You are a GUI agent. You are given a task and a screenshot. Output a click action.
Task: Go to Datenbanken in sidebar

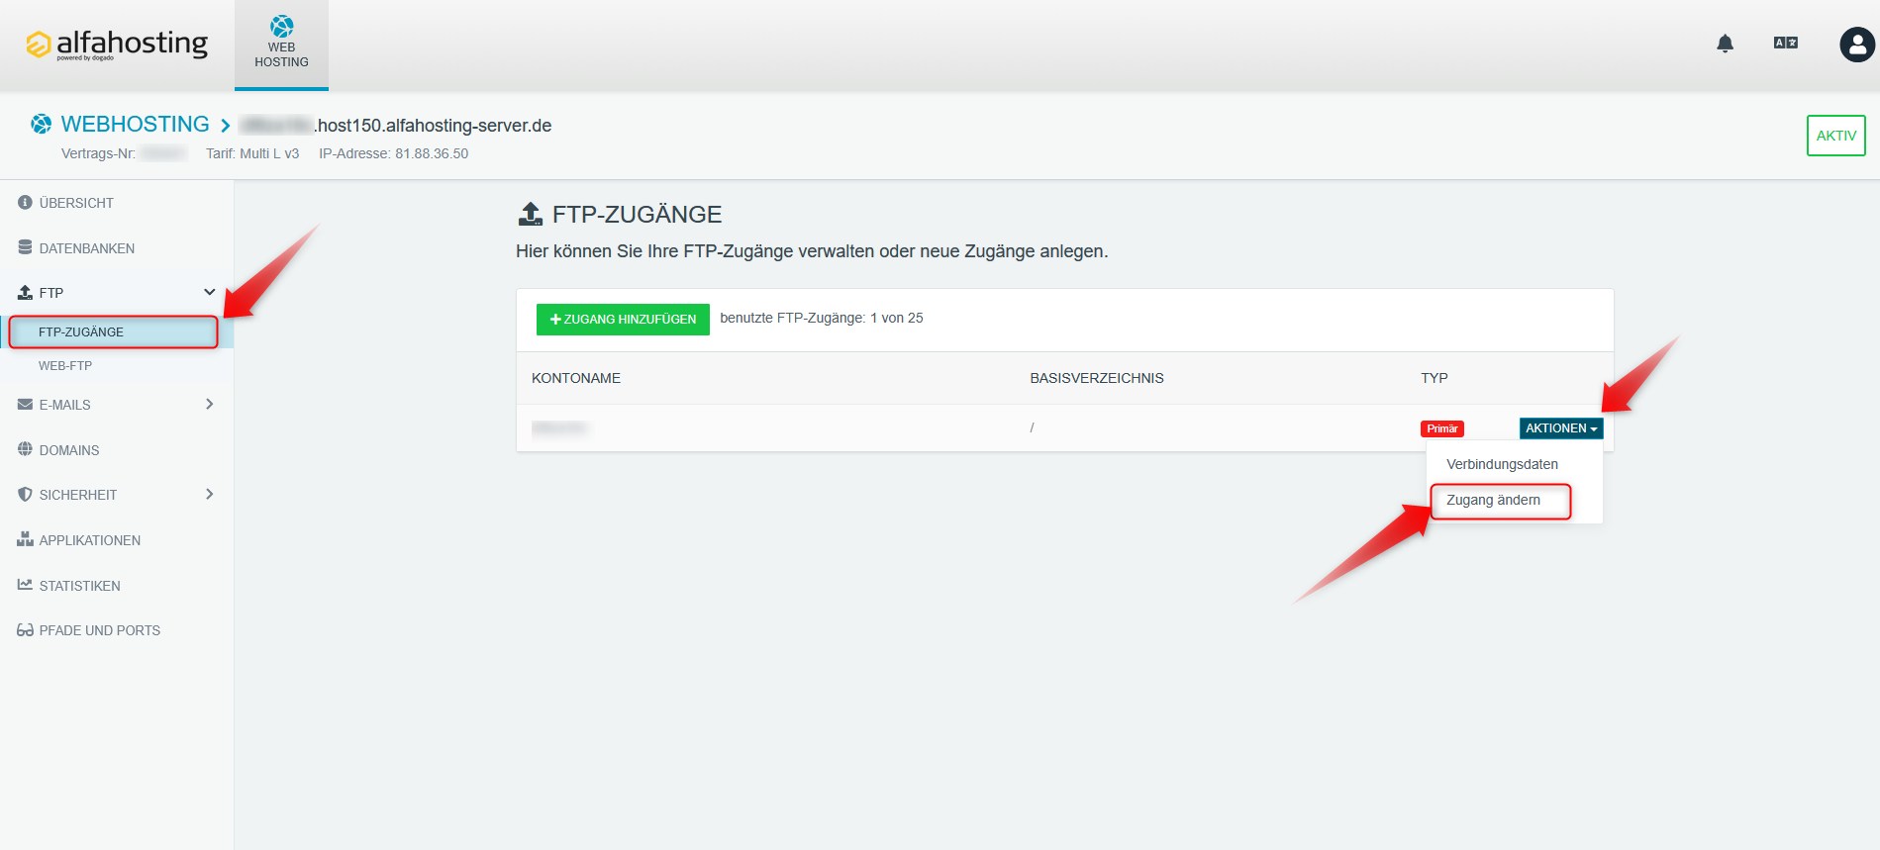86,248
